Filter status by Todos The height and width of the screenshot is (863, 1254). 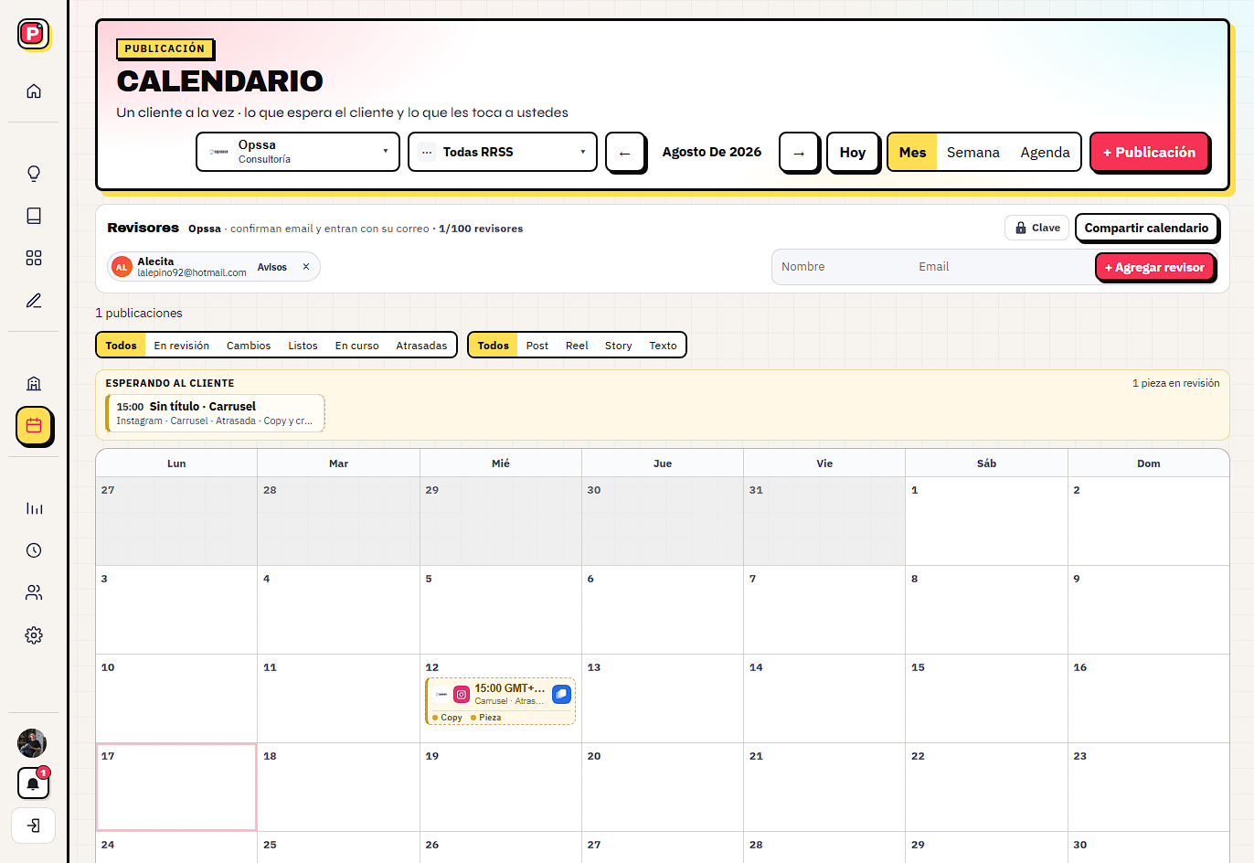121,346
